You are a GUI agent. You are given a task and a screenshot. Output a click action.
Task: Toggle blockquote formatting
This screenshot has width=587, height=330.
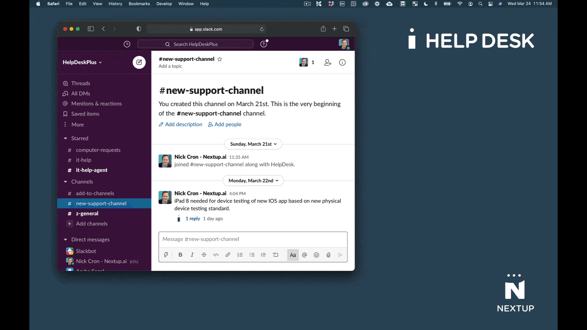coord(264,255)
